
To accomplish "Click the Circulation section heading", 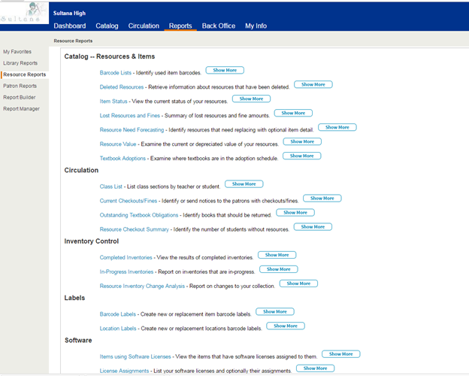I will (81, 171).
